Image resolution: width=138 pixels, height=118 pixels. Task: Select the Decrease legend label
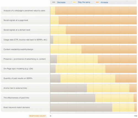(x=61, y=2)
